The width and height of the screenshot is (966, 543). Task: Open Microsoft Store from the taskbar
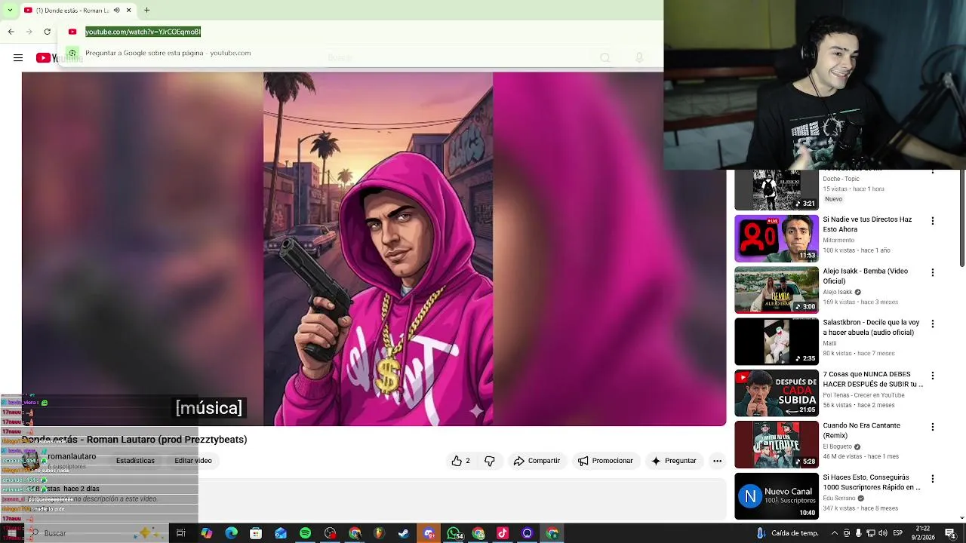256,533
